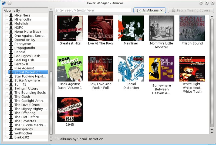Screen dimensions: 216x145
Task: Select The Mighty Mighty artist row
Action: click(x=28, y=109)
